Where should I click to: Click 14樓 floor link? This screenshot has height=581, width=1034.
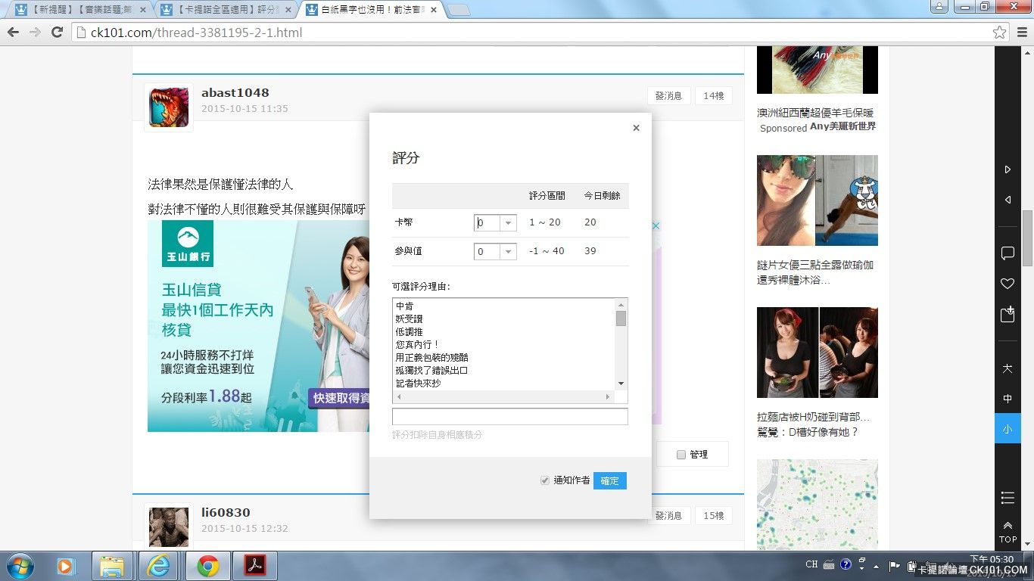(713, 96)
